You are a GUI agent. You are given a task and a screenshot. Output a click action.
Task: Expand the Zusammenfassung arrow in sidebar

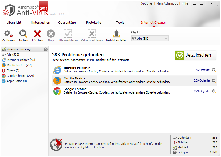(46, 49)
